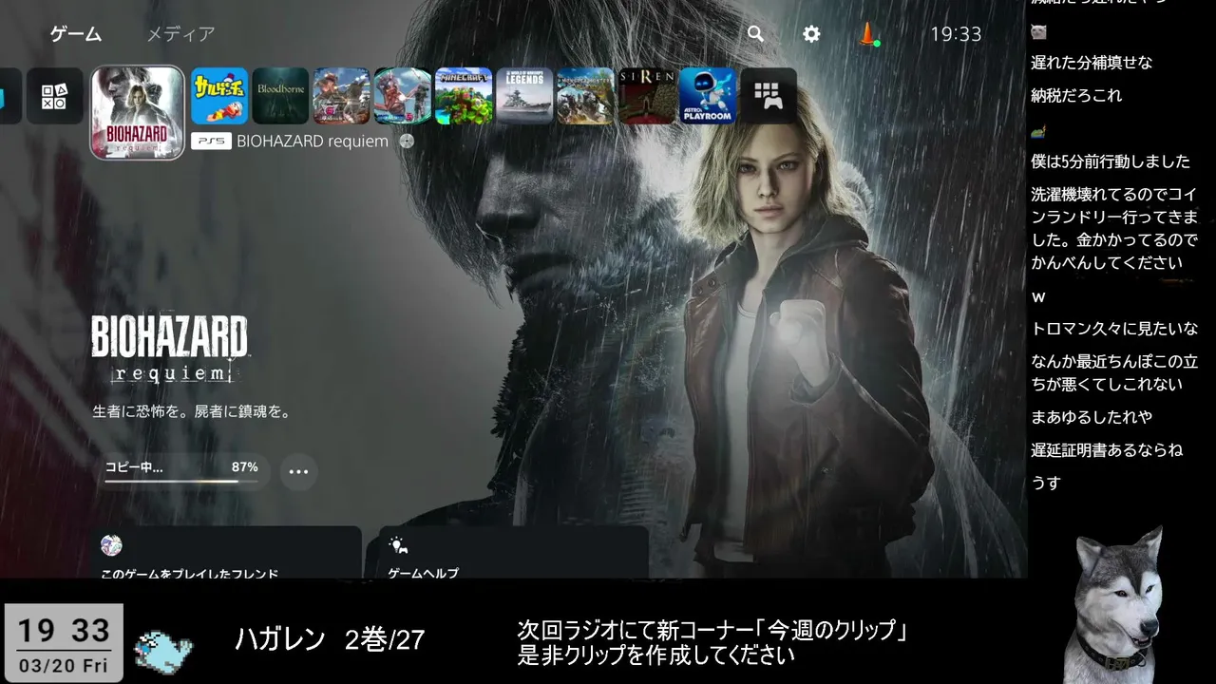This screenshot has width=1216, height=684.
Task: Click the disc icon beside BIOHAZARD requiem title
Action: click(408, 141)
